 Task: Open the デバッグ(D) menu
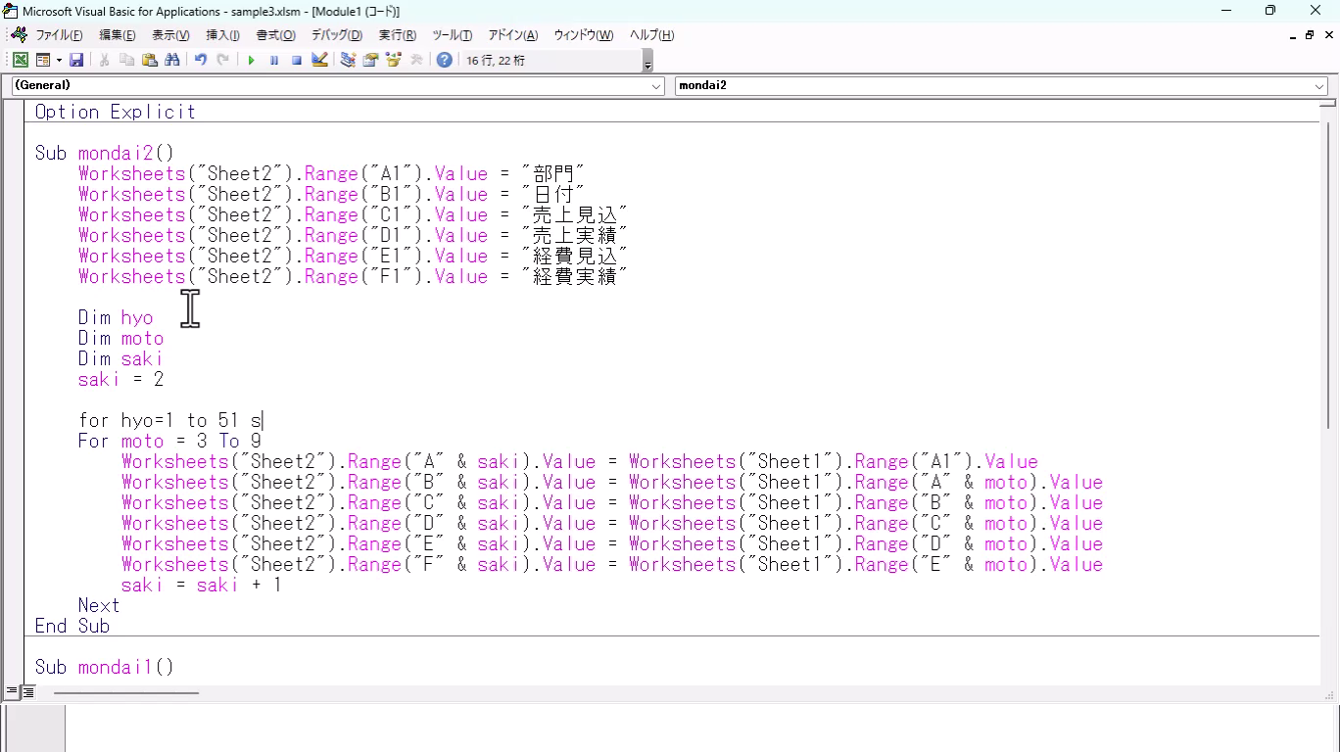click(x=336, y=35)
